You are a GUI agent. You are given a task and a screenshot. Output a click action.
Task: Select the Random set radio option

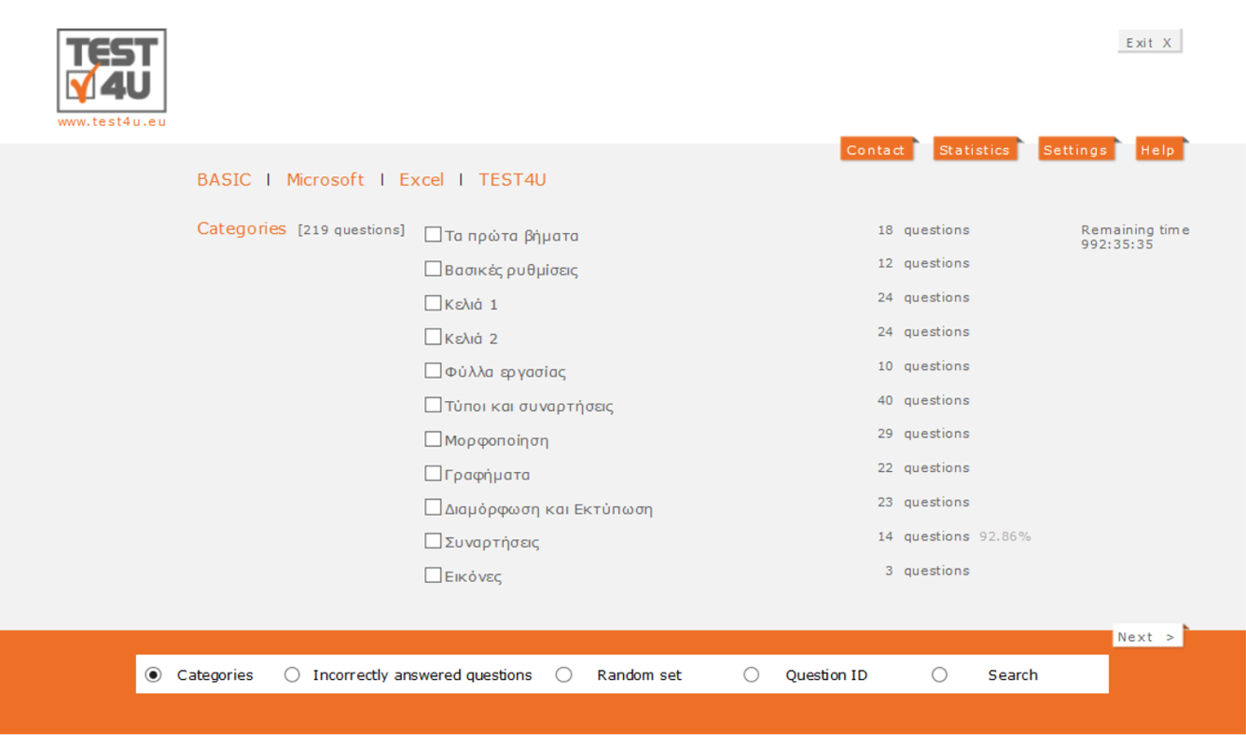coord(563,674)
